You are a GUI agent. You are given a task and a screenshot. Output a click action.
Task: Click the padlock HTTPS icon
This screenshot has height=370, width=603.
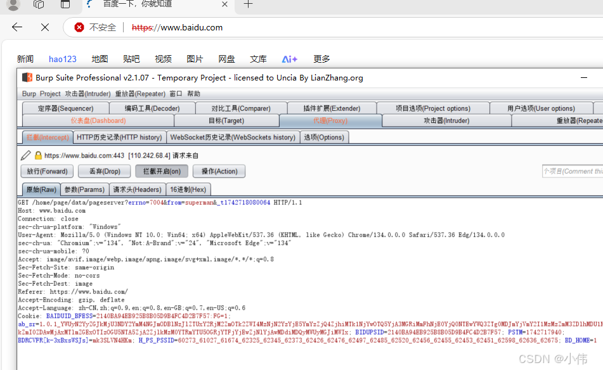coord(38,155)
